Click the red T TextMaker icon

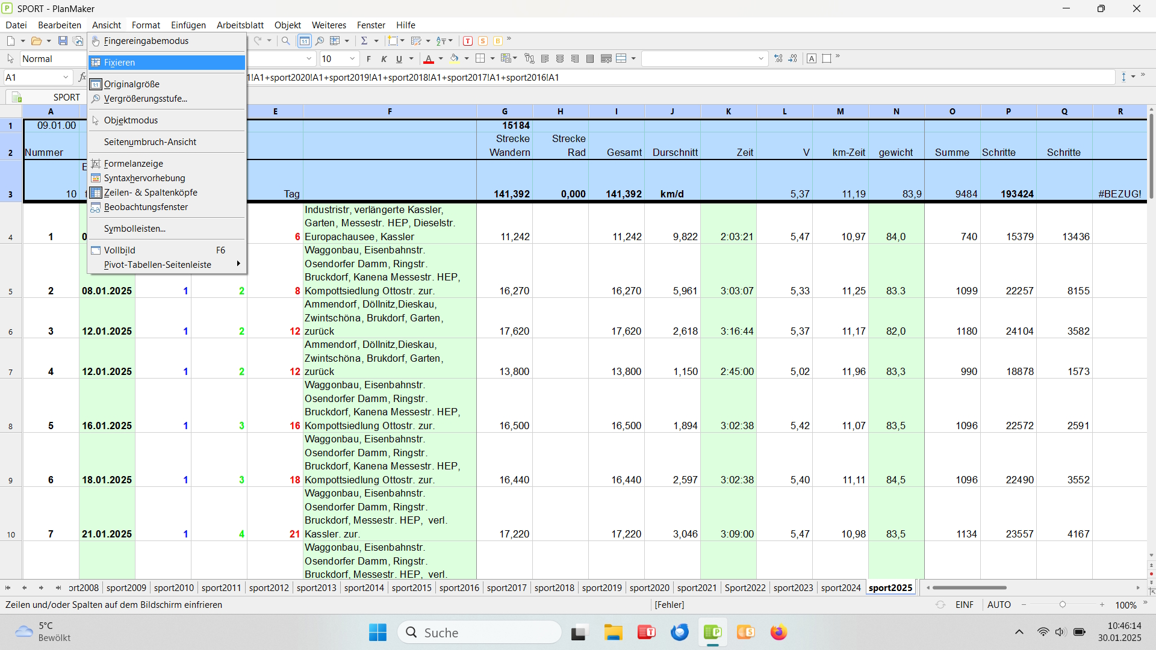pyautogui.click(x=468, y=41)
